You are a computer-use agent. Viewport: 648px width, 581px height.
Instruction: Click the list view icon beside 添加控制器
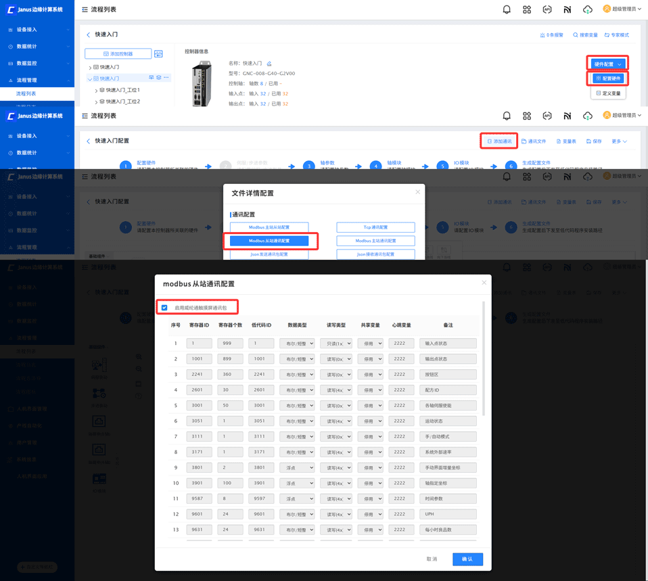tap(158, 53)
